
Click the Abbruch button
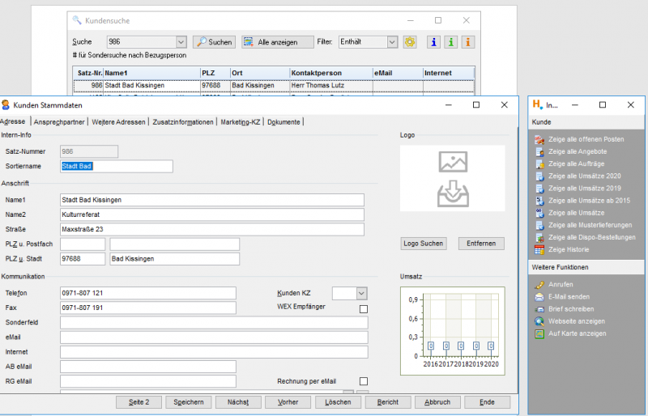[x=437, y=402]
